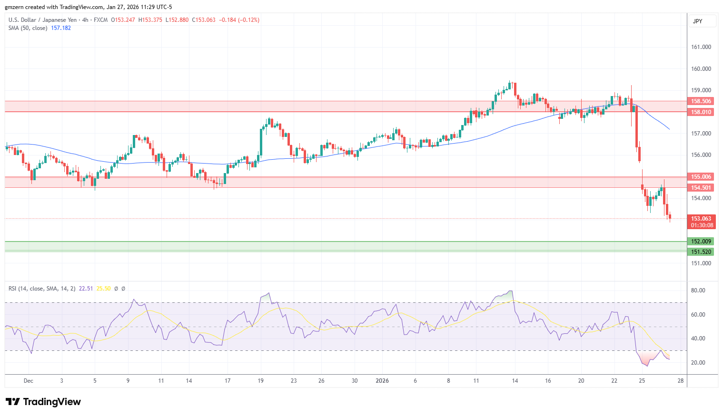Viewport: 723px width, 416px height.
Task: Click the 158.010 price label
Action: click(701, 112)
